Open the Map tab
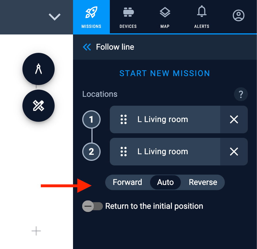The image size is (257, 249). point(165,17)
